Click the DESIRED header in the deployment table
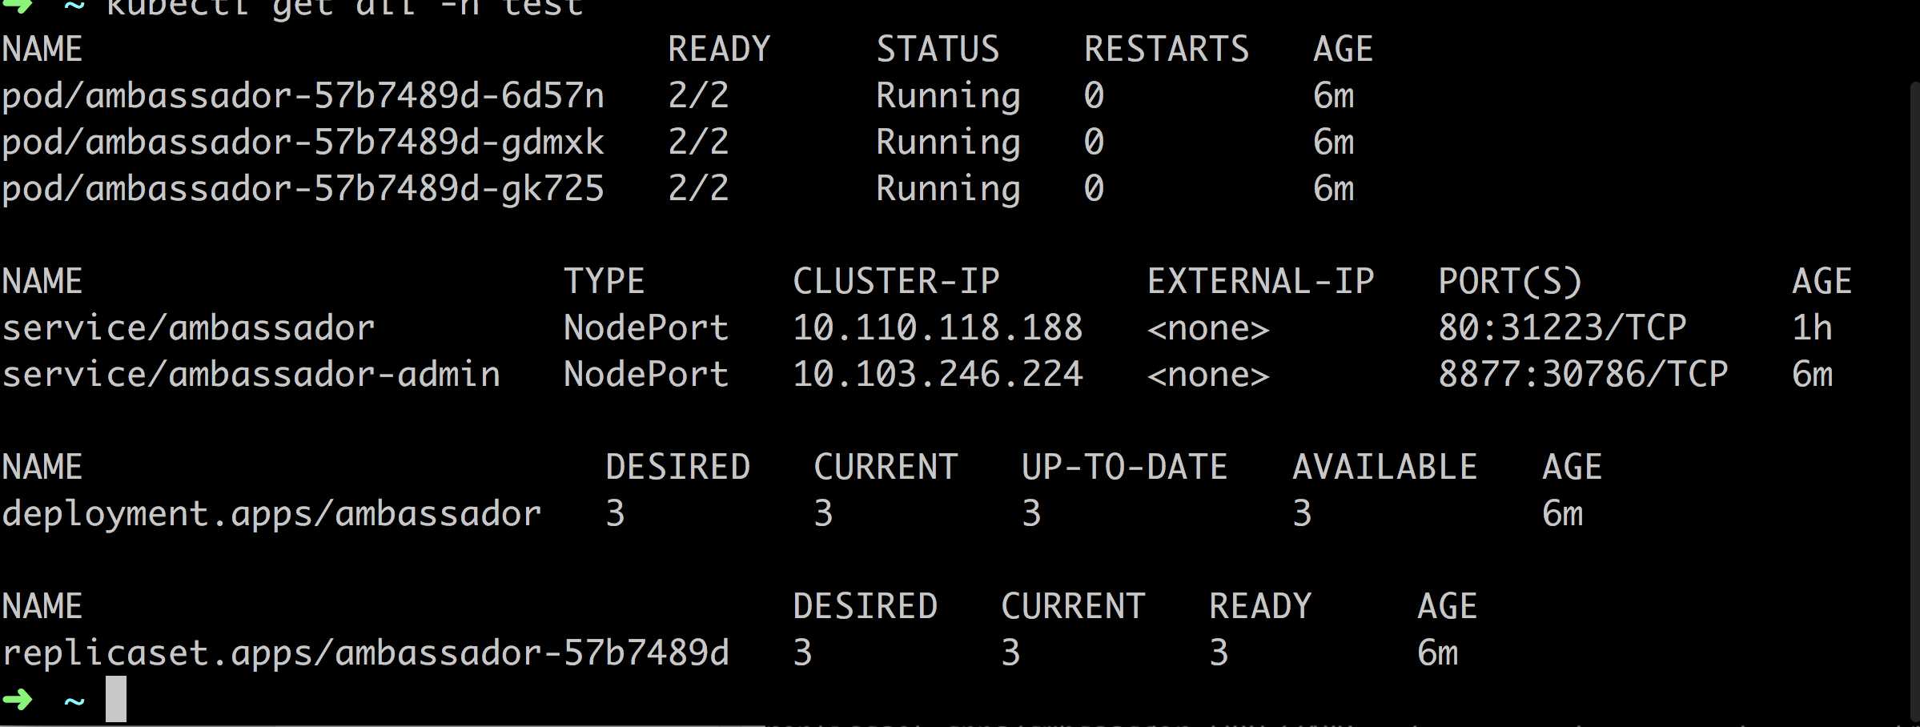Screen dimensions: 1920x727 (677, 468)
